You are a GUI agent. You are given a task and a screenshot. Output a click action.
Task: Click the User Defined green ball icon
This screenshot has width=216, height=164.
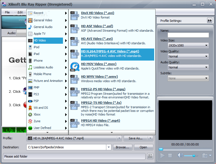point(30,128)
